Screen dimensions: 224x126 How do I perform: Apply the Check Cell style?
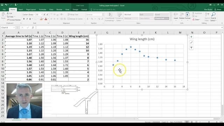click(162, 19)
